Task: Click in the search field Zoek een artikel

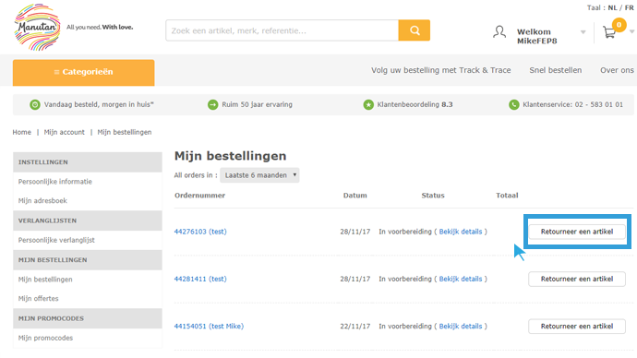Action: pos(282,30)
